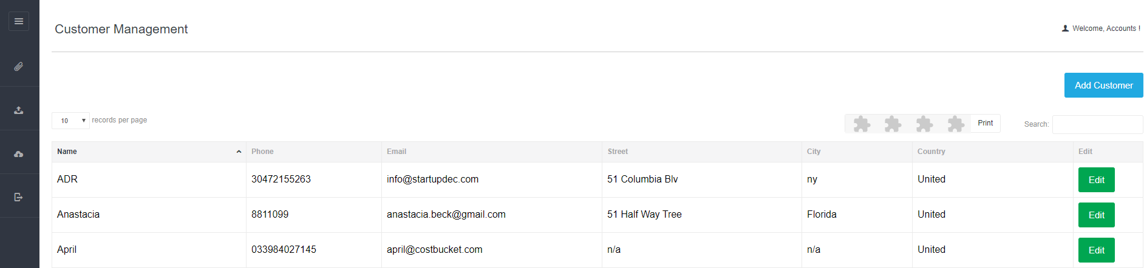Open the records per page dropdown
This screenshot has height=268, width=1144.
click(71, 121)
